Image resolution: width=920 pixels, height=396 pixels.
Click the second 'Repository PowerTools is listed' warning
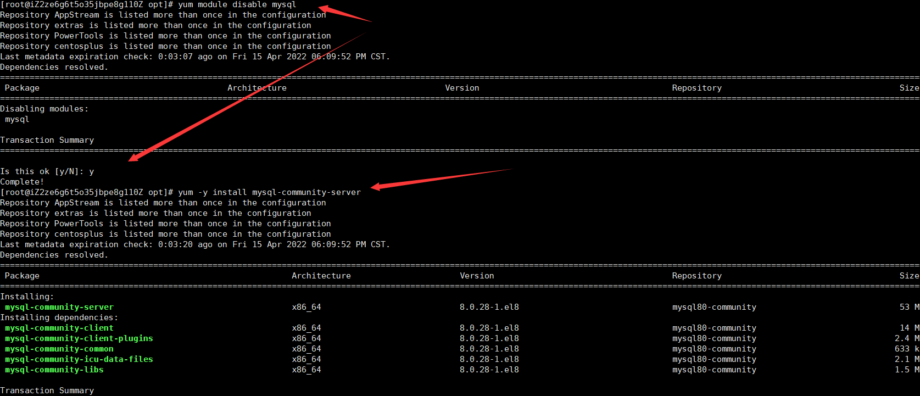pyautogui.click(x=165, y=224)
